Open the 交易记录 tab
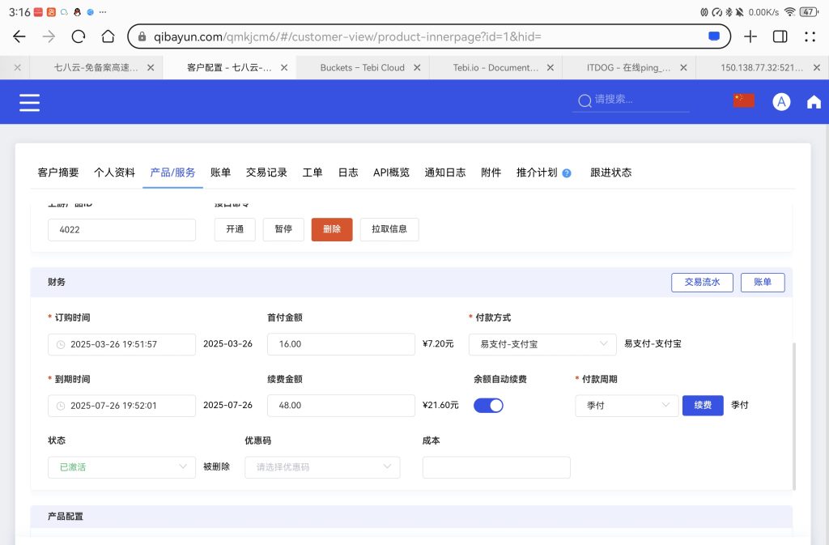Viewport: 829px width, 545px height. coord(266,172)
